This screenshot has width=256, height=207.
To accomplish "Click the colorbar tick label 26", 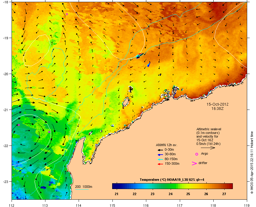I will (x=206, y=194).
